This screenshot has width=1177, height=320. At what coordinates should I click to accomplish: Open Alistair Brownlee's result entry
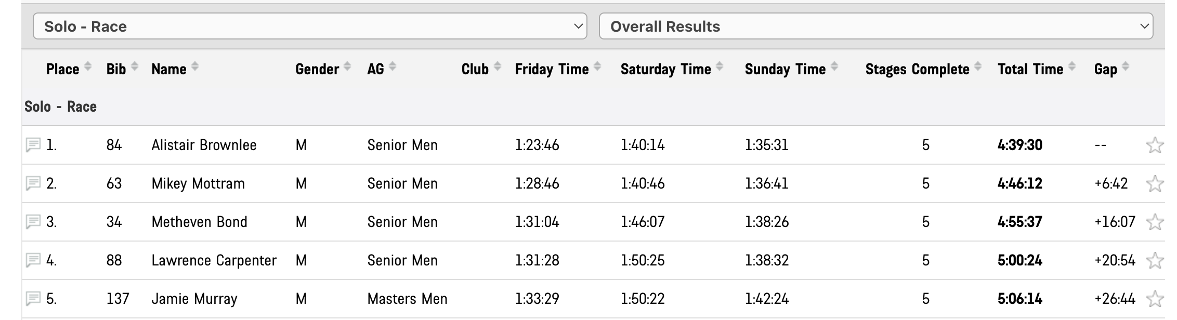[x=204, y=145]
